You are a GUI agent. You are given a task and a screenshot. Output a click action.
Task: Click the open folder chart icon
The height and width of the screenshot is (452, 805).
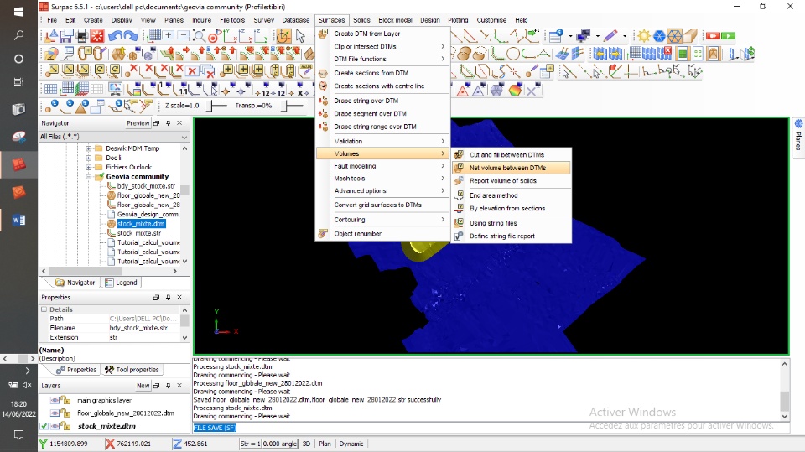click(x=51, y=54)
